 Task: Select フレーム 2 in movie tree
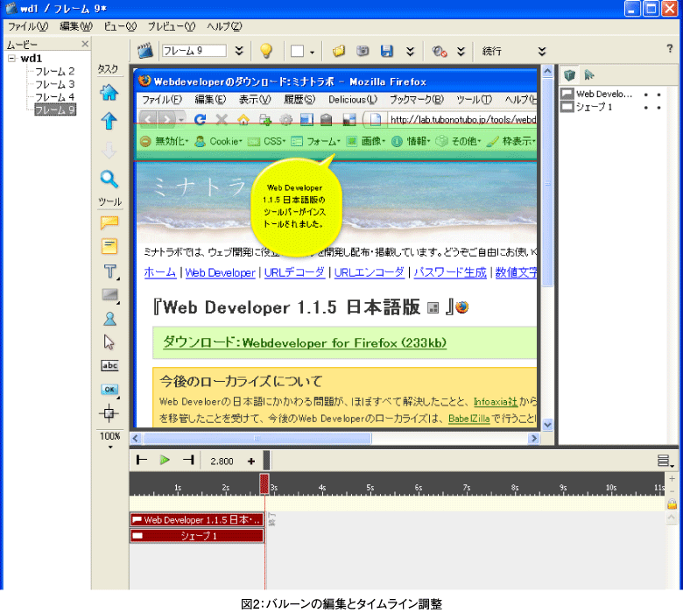[54, 71]
